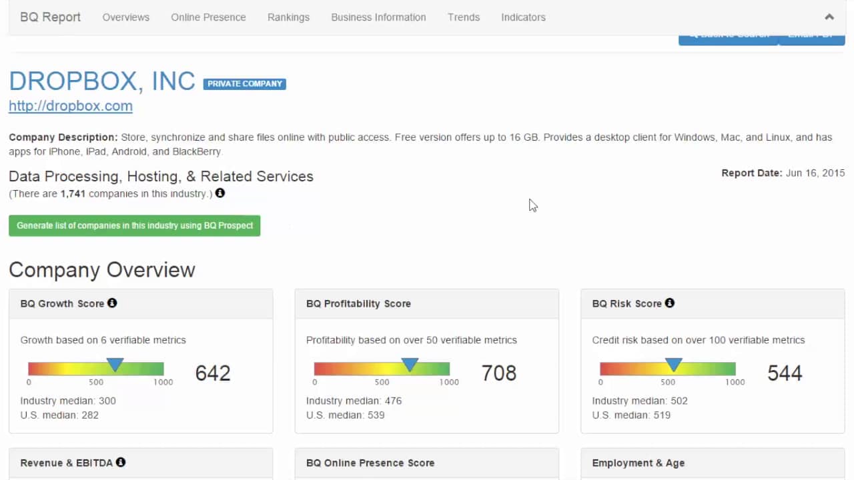Click the Profitability Score gauge marker
The width and height of the screenshot is (854, 480).
point(410,365)
